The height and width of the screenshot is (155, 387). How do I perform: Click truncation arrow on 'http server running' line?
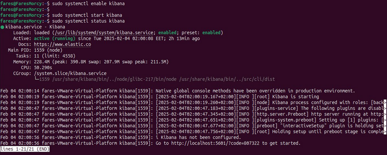tap(385, 114)
